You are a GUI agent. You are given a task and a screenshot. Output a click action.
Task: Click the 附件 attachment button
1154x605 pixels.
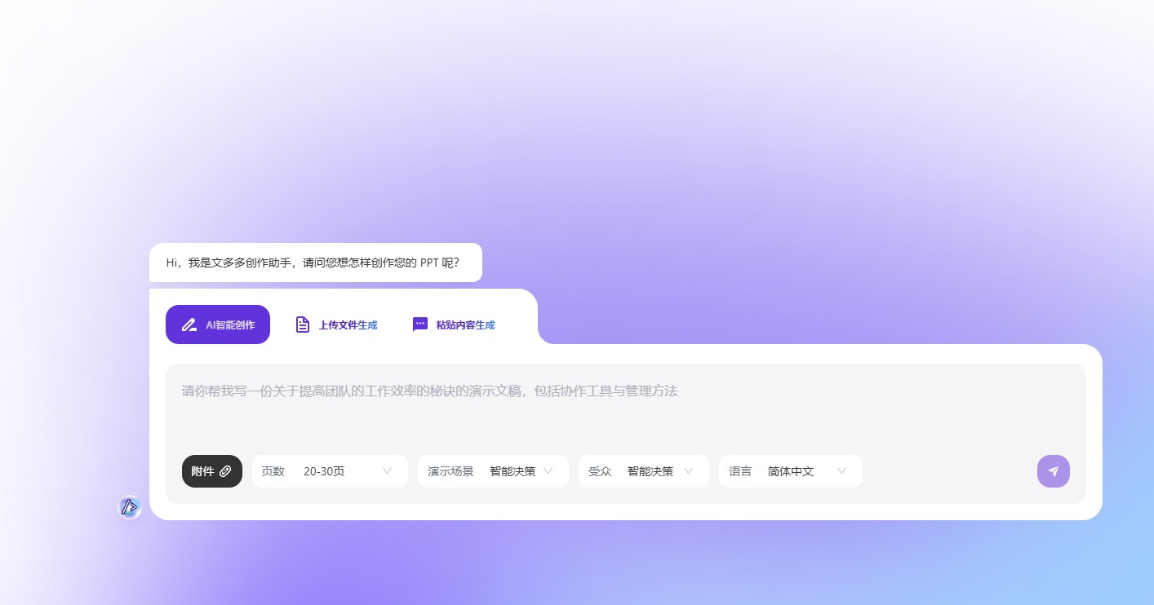(211, 471)
